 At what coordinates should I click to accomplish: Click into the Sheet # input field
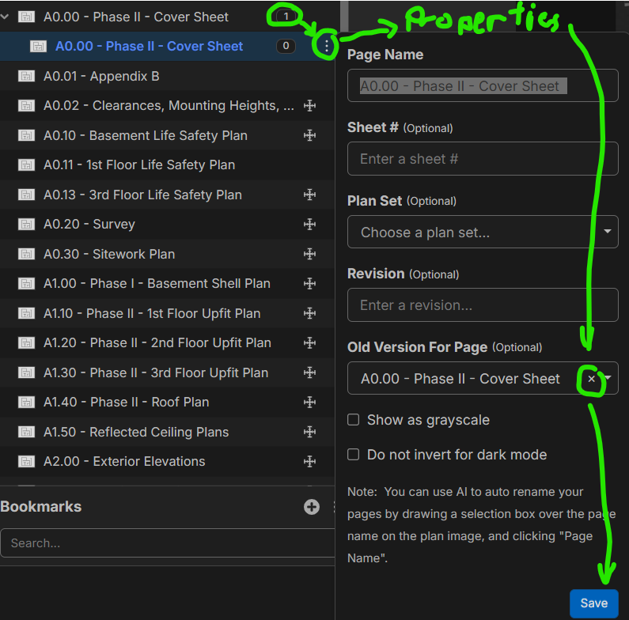pyautogui.click(x=483, y=159)
